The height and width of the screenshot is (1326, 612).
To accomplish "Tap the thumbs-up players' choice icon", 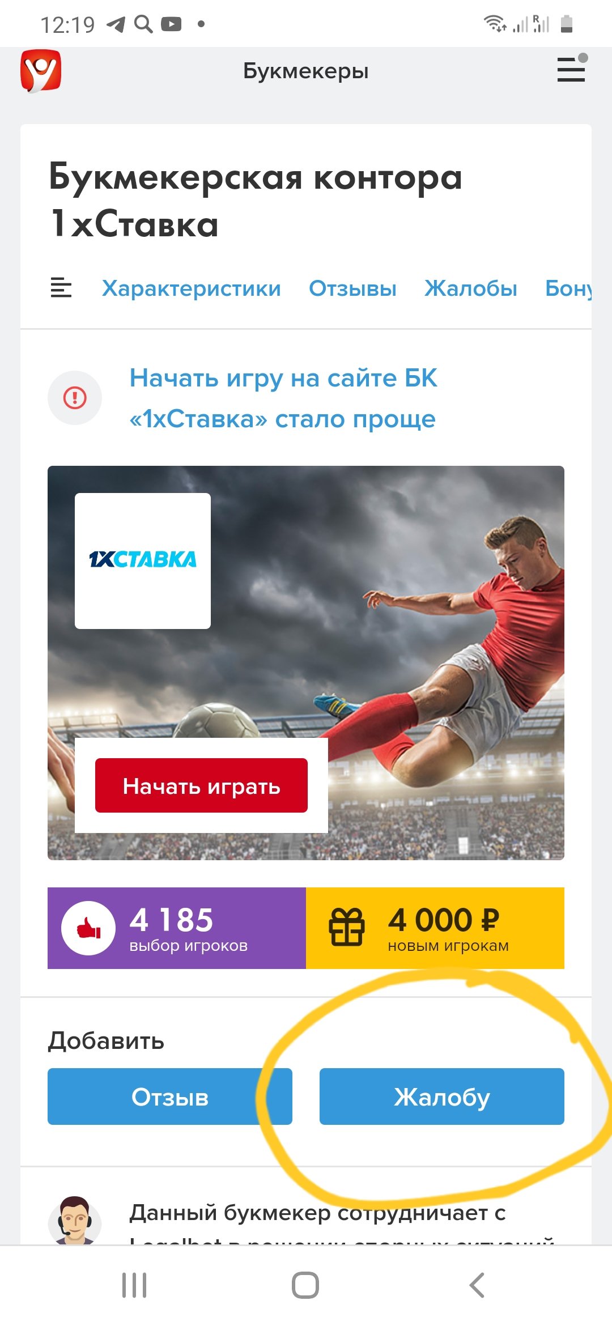I will click(88, 928).
